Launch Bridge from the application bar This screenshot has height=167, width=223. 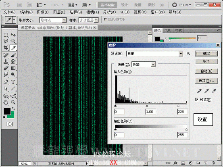pos(19,5)
